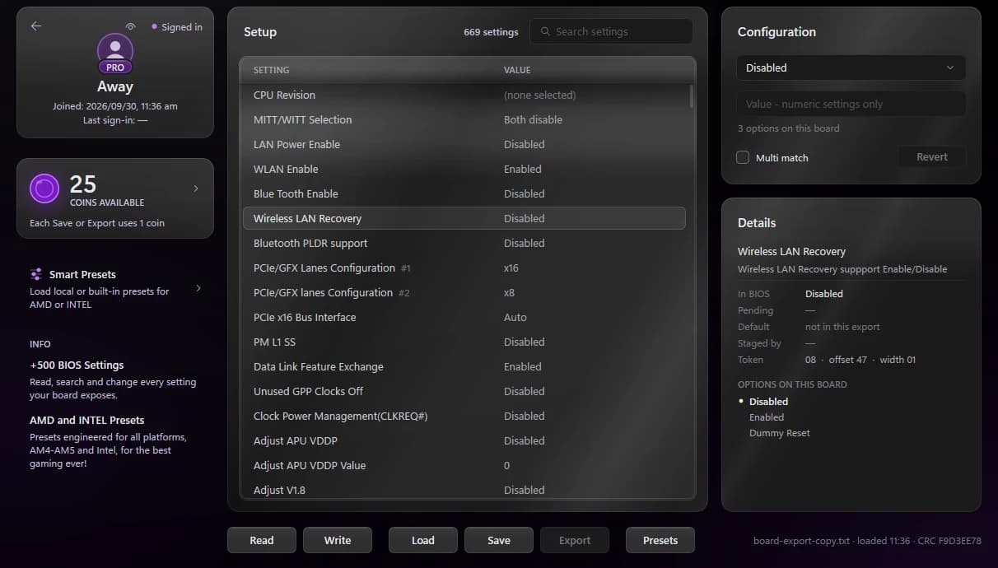Select the Unused GPP Clocks Off row
998x568 pixels.
pyautogui.click(x=464, y=391)
